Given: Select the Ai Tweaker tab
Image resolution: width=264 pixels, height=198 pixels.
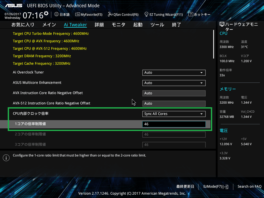Looking at the screenshot, I should 75,25.
